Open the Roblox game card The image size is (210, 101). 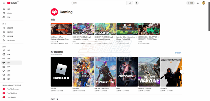click(61, 72)
